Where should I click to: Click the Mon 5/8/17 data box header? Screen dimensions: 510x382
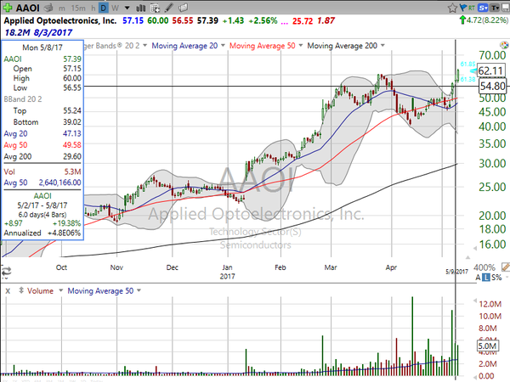[x=42, y=48]
